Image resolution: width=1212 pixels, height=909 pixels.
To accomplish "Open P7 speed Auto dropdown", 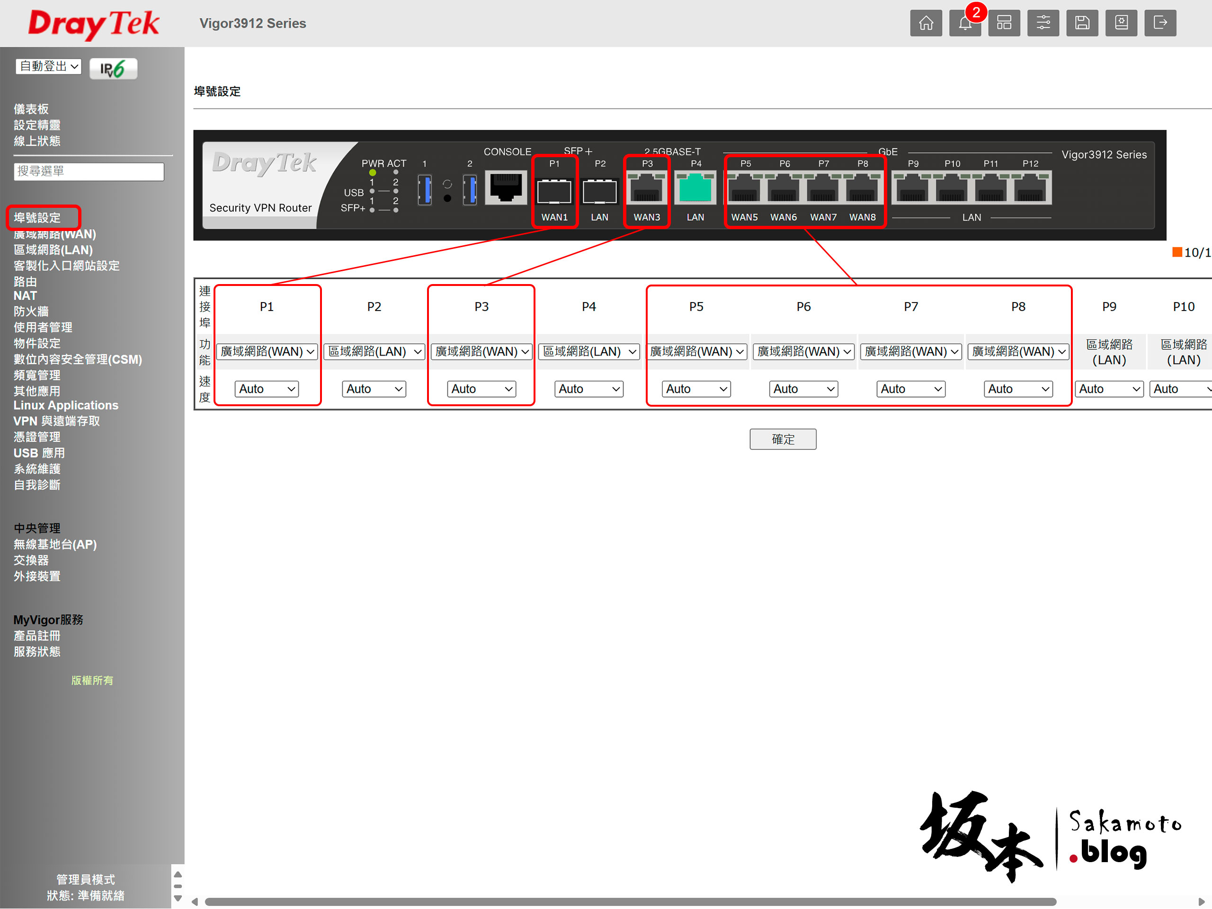I will point(911,389).
